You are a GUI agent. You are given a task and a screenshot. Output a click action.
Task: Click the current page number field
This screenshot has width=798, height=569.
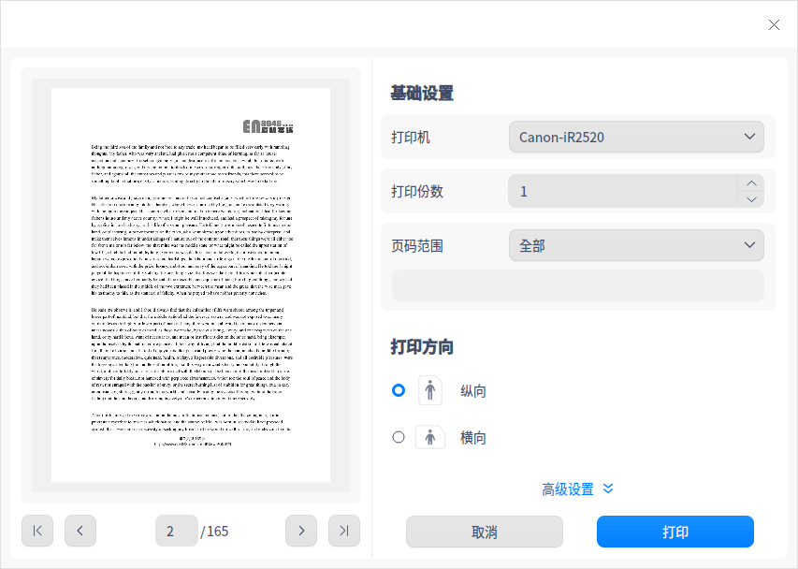pos(177,531)
